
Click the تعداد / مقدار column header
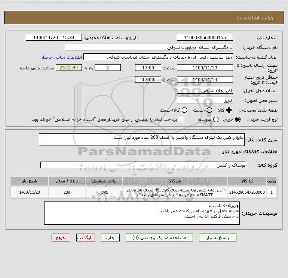[67, 181]
